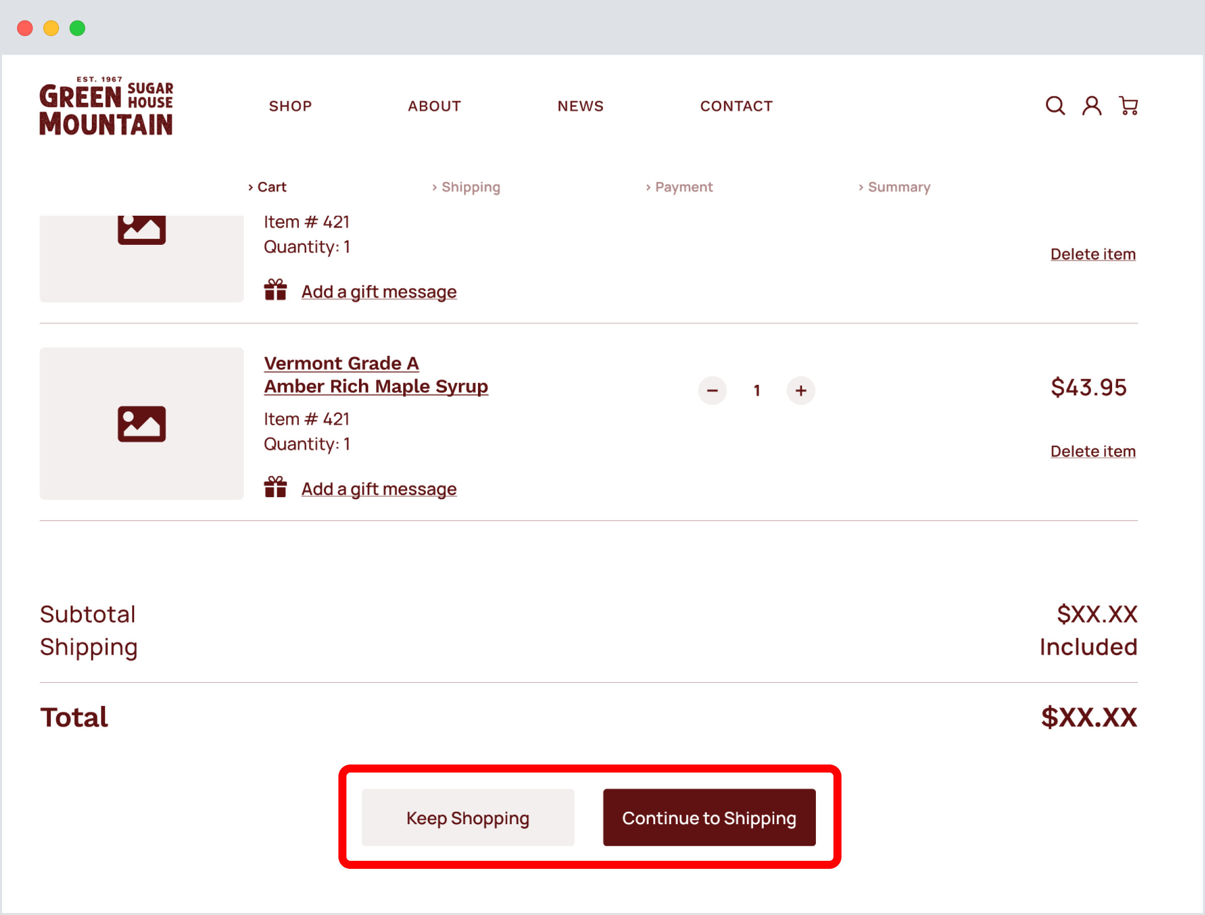Decrease Maple Syrup quantity with minus button

pos(712,390)
